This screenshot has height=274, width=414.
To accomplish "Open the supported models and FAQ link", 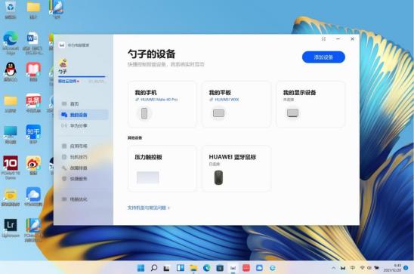I will tap(148, 208).
